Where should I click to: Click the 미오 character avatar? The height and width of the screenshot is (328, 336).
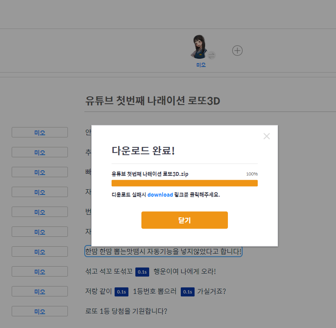coord(199,47)
